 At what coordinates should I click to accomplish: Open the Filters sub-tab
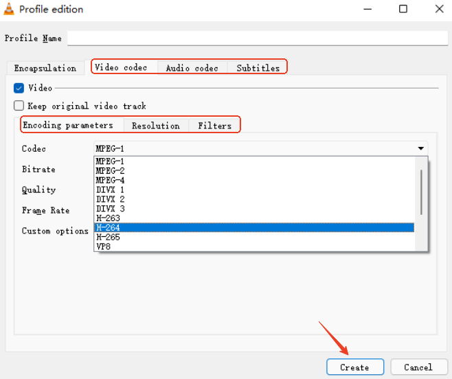tap(214, 126)
